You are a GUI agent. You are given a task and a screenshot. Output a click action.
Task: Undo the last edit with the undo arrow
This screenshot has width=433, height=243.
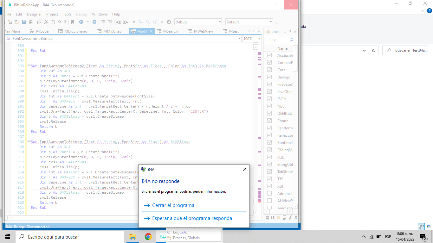point(59,22)
